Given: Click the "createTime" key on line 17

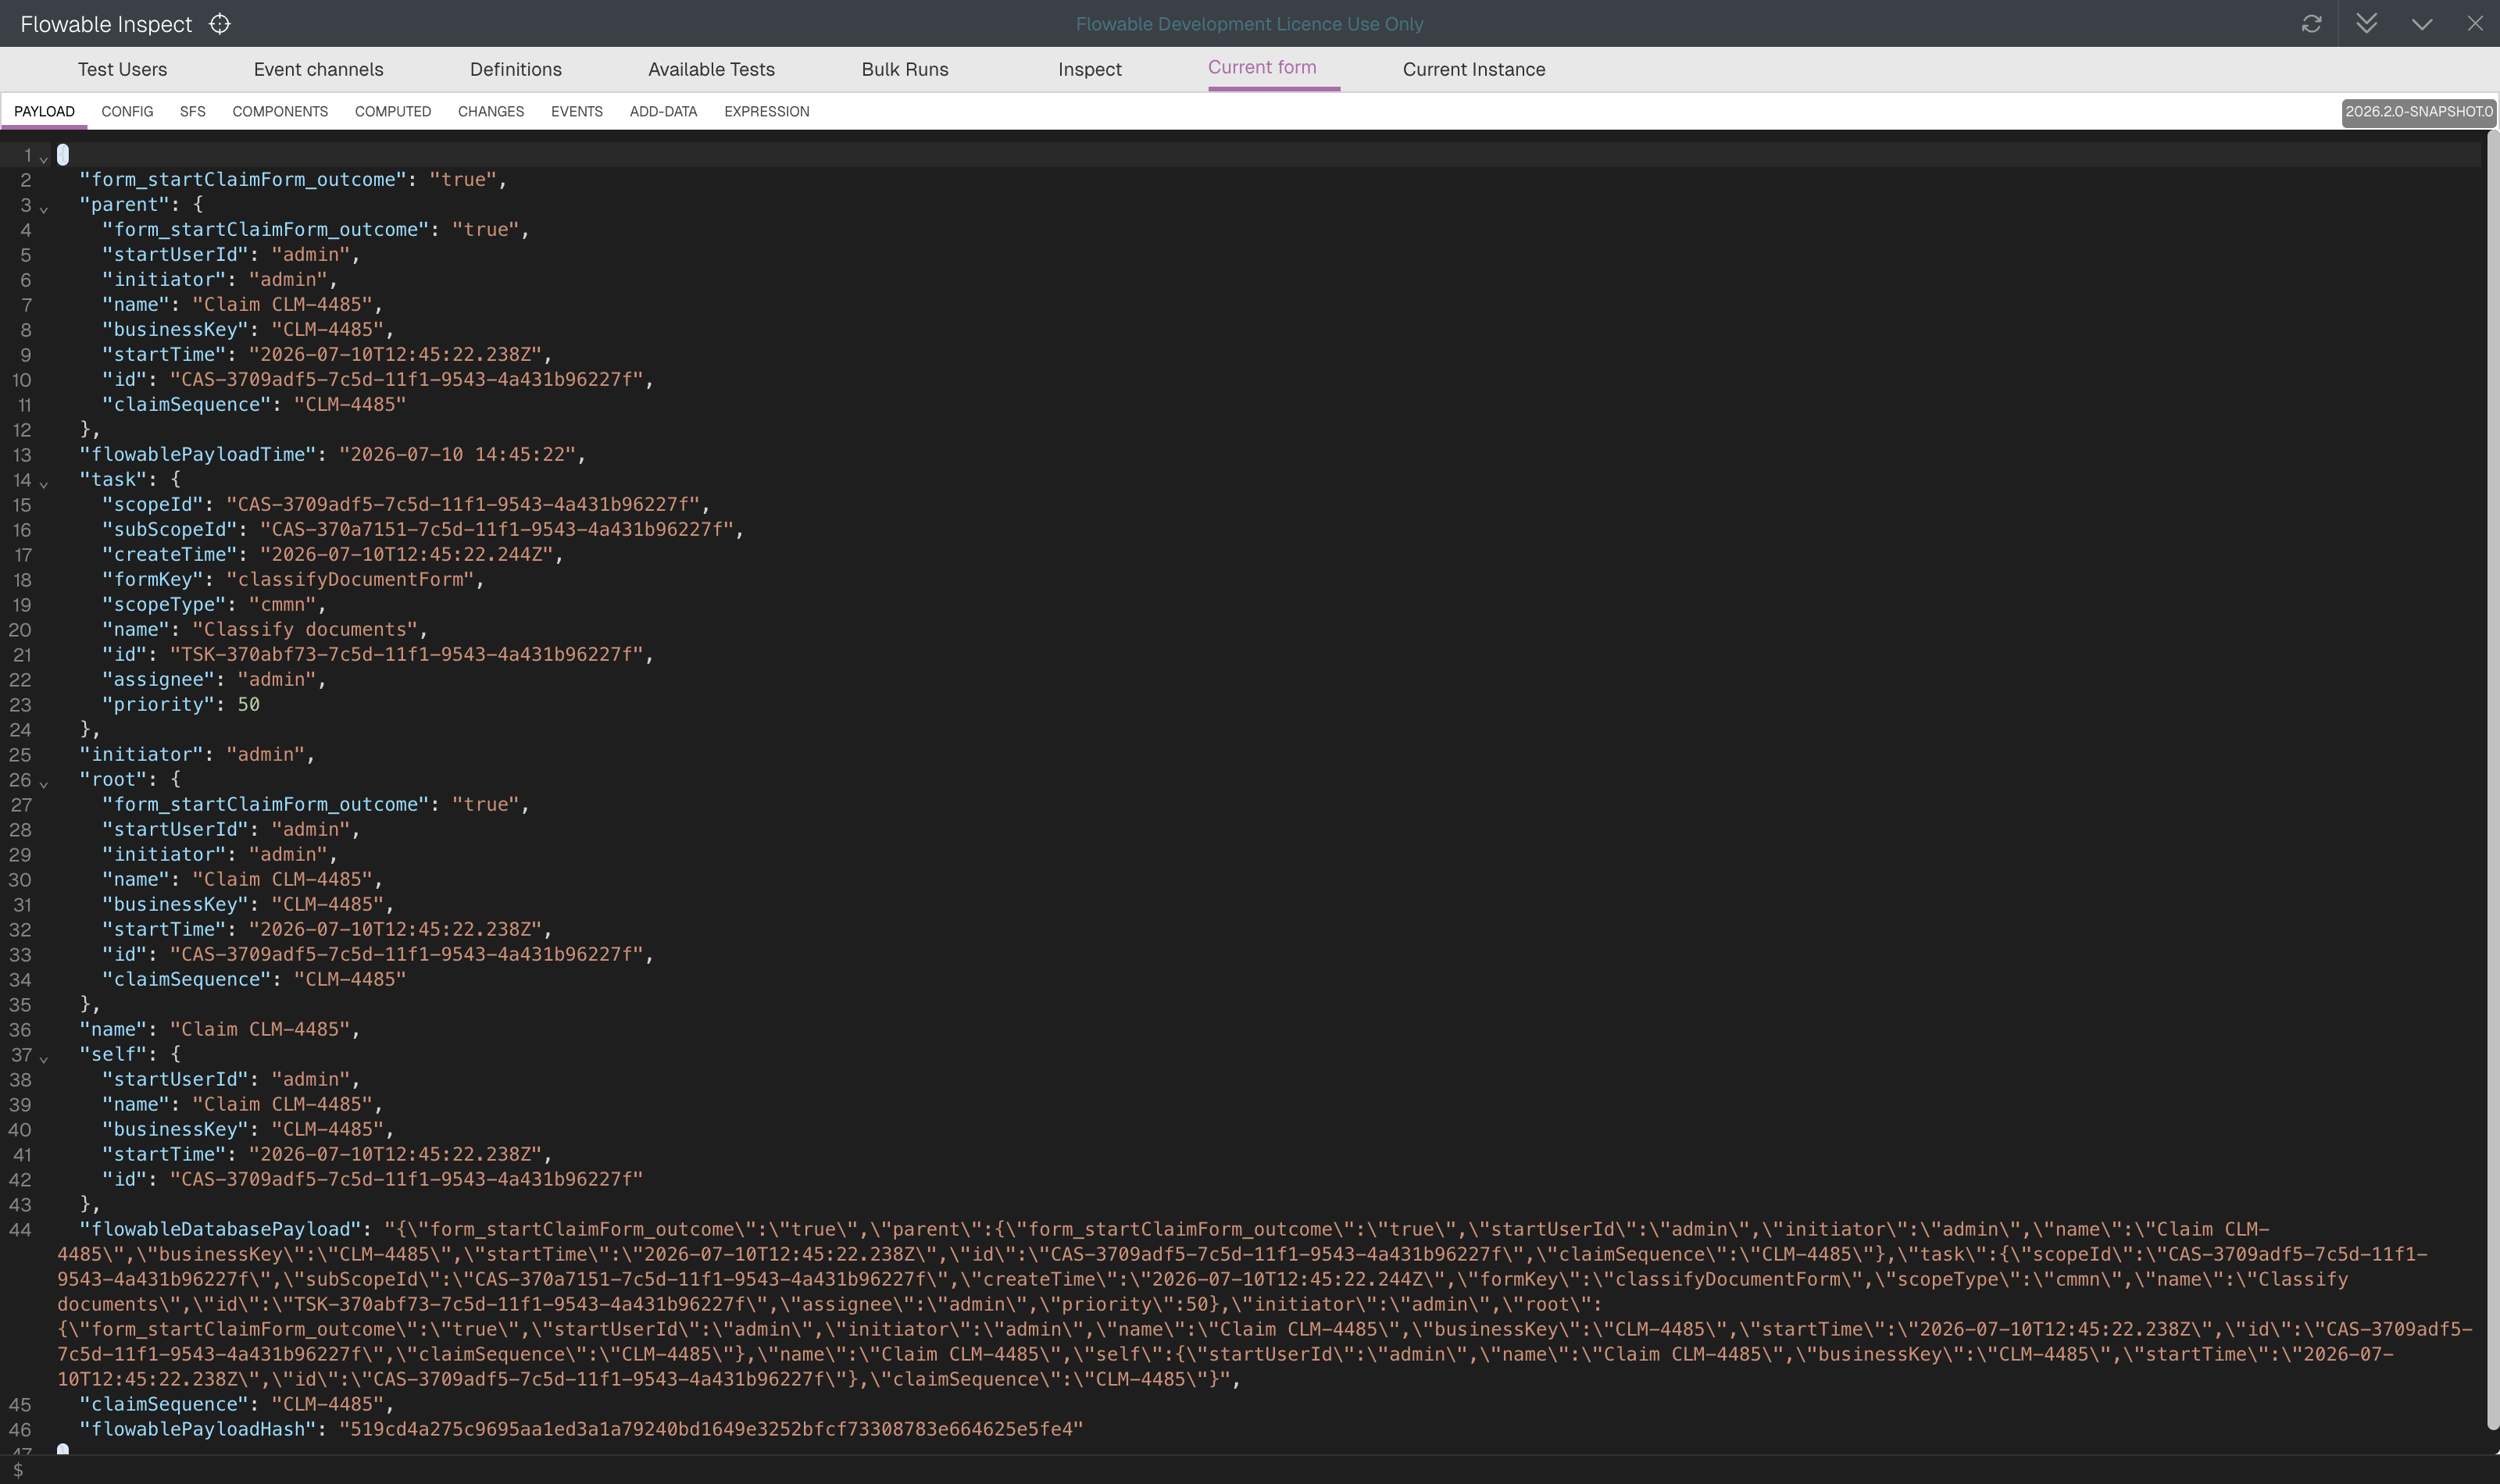Looking at the screenshot, I should 169,554.
